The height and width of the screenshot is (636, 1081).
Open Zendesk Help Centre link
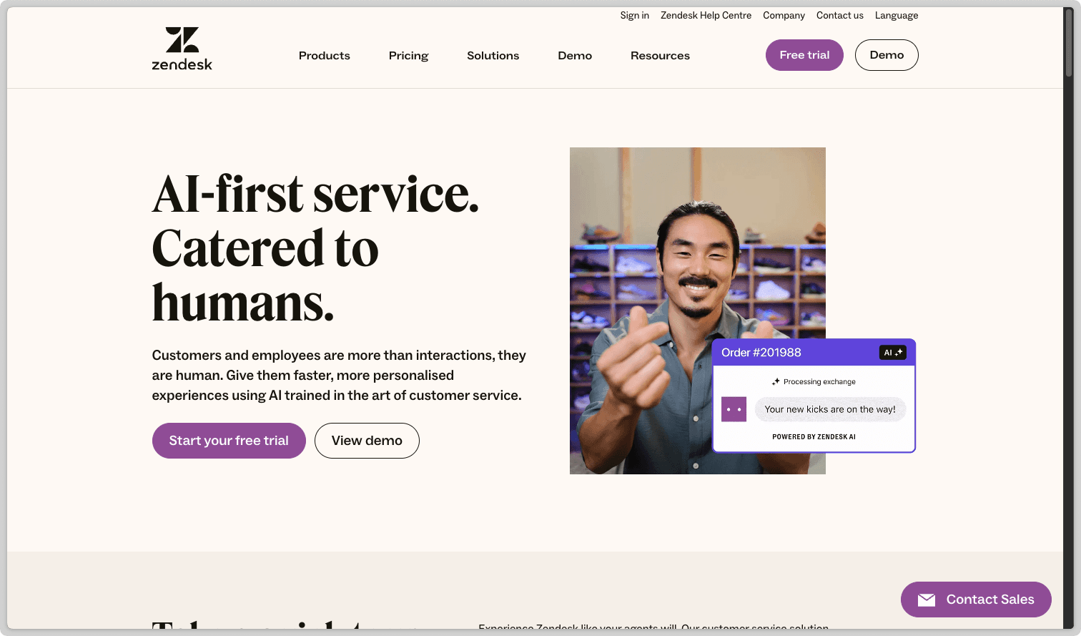[x=706, y=16]
